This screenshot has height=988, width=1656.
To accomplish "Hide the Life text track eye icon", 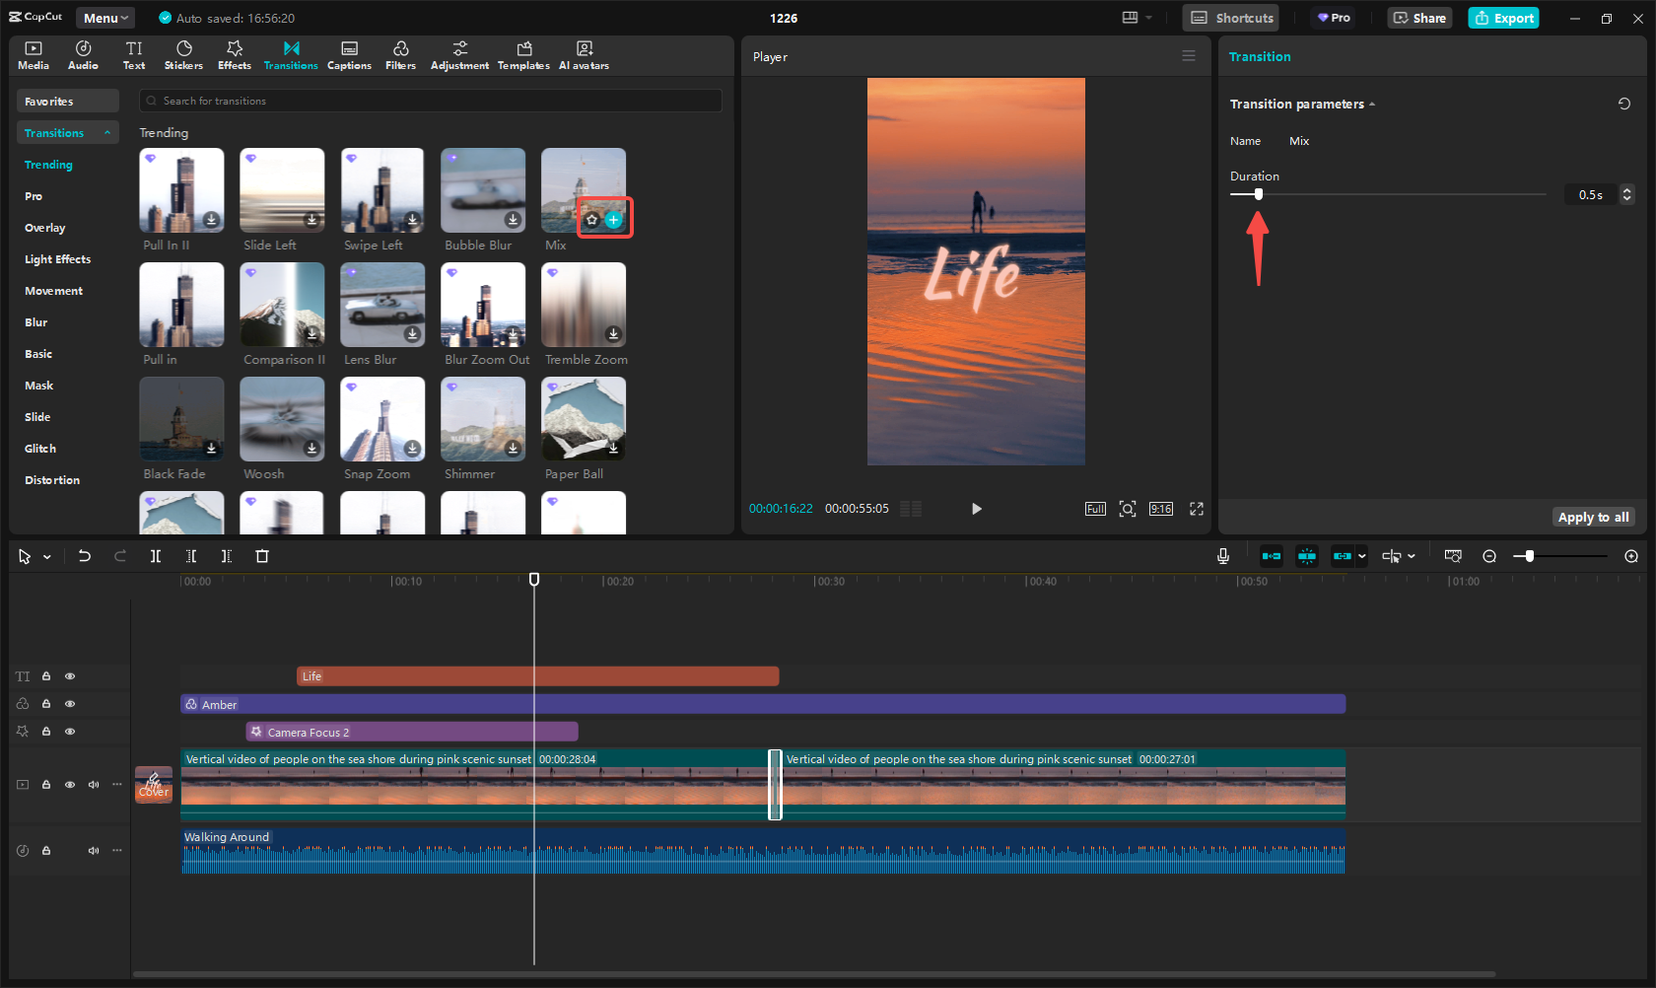I will coord(70,676).
